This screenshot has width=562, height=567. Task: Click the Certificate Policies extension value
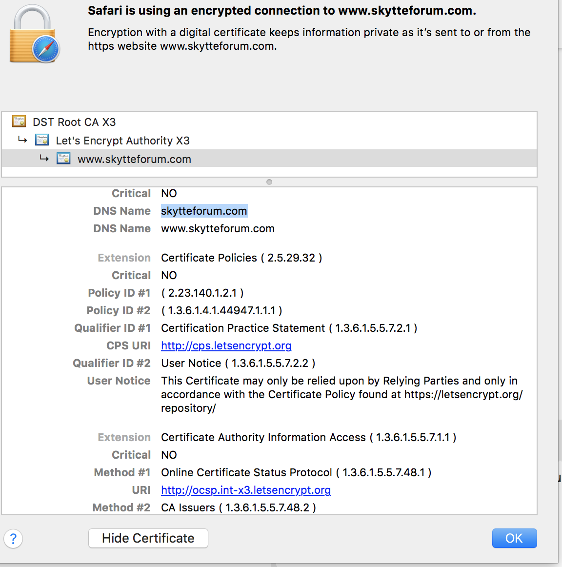241,258
